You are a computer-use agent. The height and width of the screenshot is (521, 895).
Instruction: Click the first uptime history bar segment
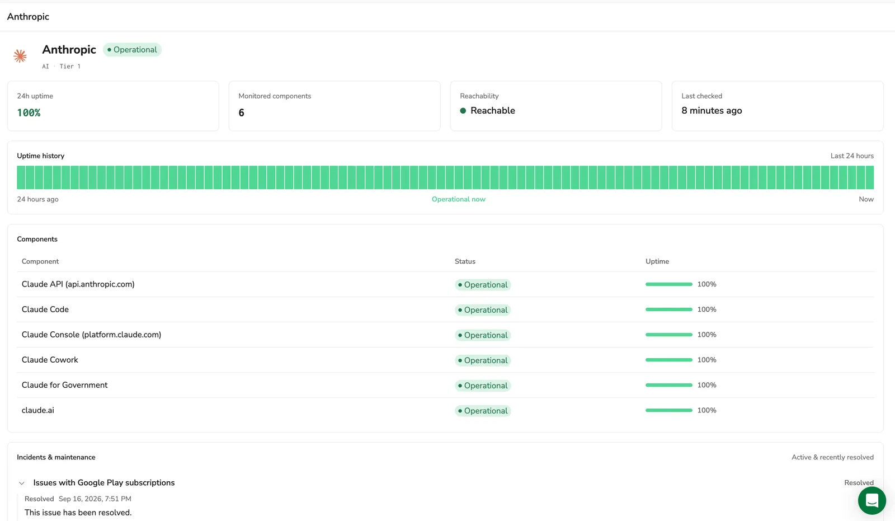pos(21,177)
